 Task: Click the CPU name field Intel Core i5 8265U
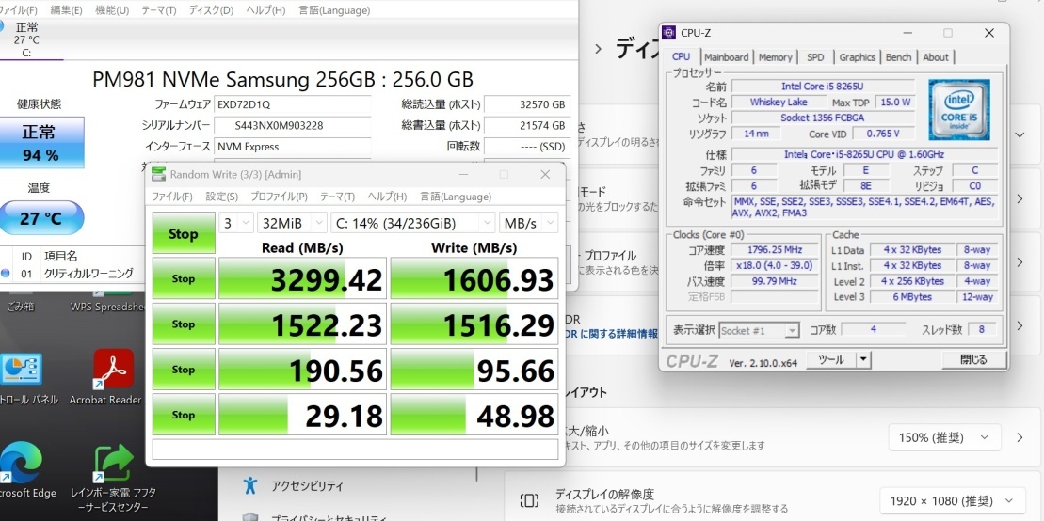click(x=823, y=86)
